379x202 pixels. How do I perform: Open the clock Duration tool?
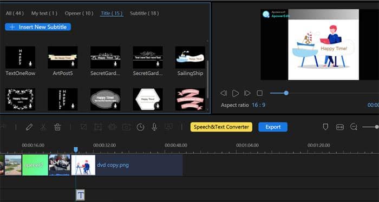click(x=140, y=127)
